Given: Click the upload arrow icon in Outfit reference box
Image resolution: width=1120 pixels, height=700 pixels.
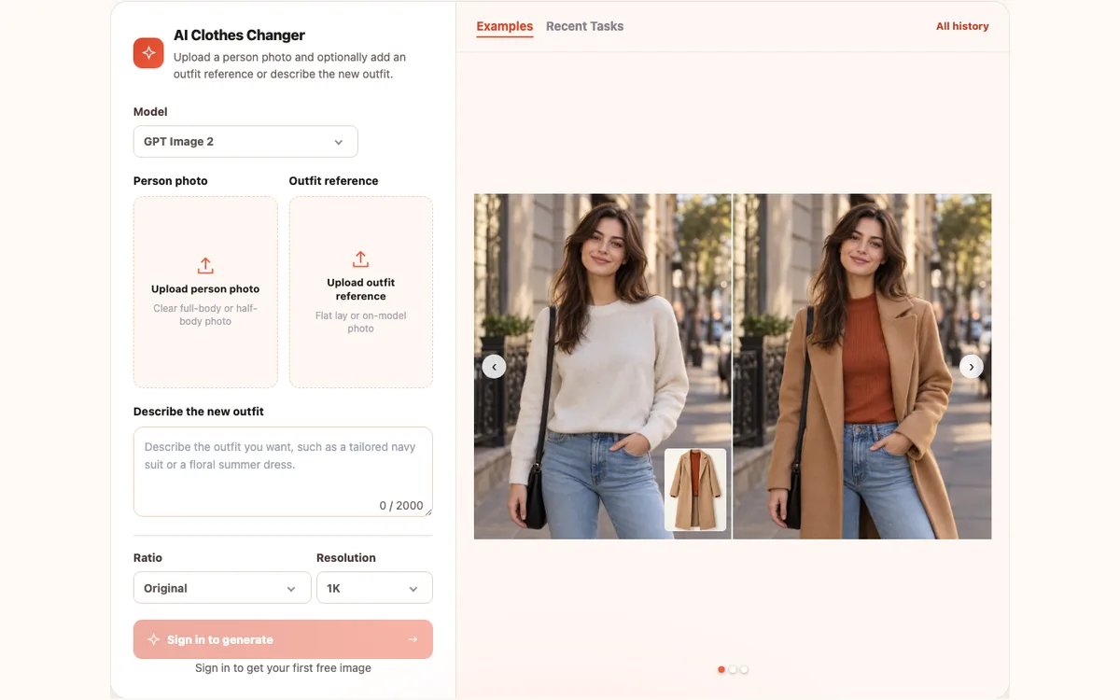Looking at the screenshot, I should pyautogui.click(x=361, y=259).
